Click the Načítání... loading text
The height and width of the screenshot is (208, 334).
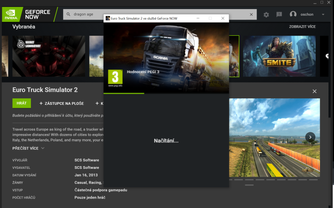166,141
